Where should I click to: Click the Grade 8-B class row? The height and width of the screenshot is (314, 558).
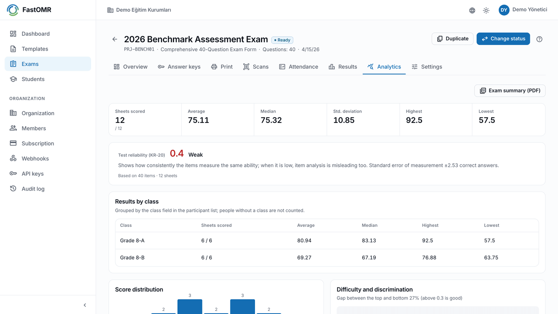point(327,257)
